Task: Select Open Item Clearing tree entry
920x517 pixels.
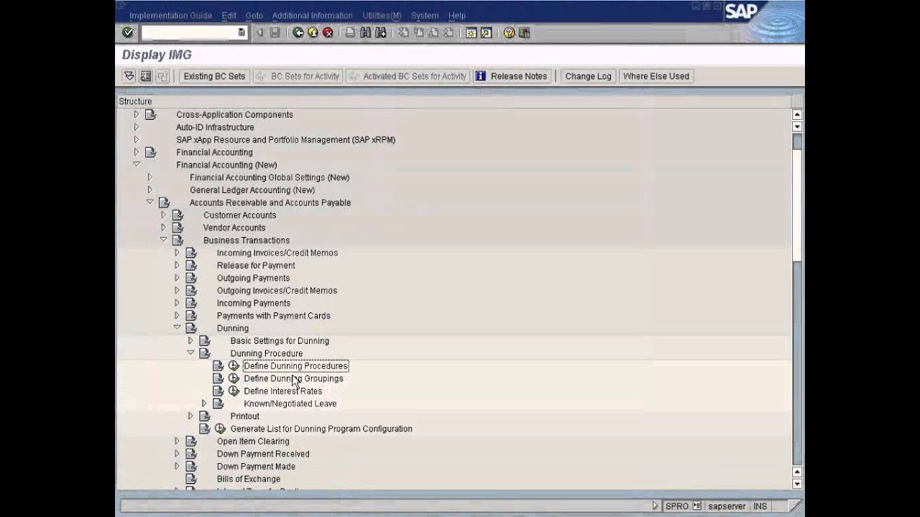Action: [x=253, y=442]
